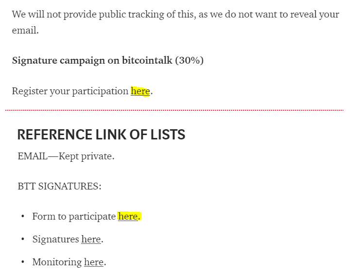This screenshot has width=356, height=274.
Task: Click the word "Register" in participation sentence
Action: click(29, 91)
